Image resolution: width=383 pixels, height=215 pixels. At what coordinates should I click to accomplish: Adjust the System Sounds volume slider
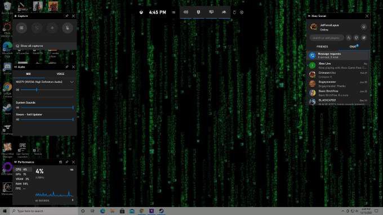click(47, 107)
